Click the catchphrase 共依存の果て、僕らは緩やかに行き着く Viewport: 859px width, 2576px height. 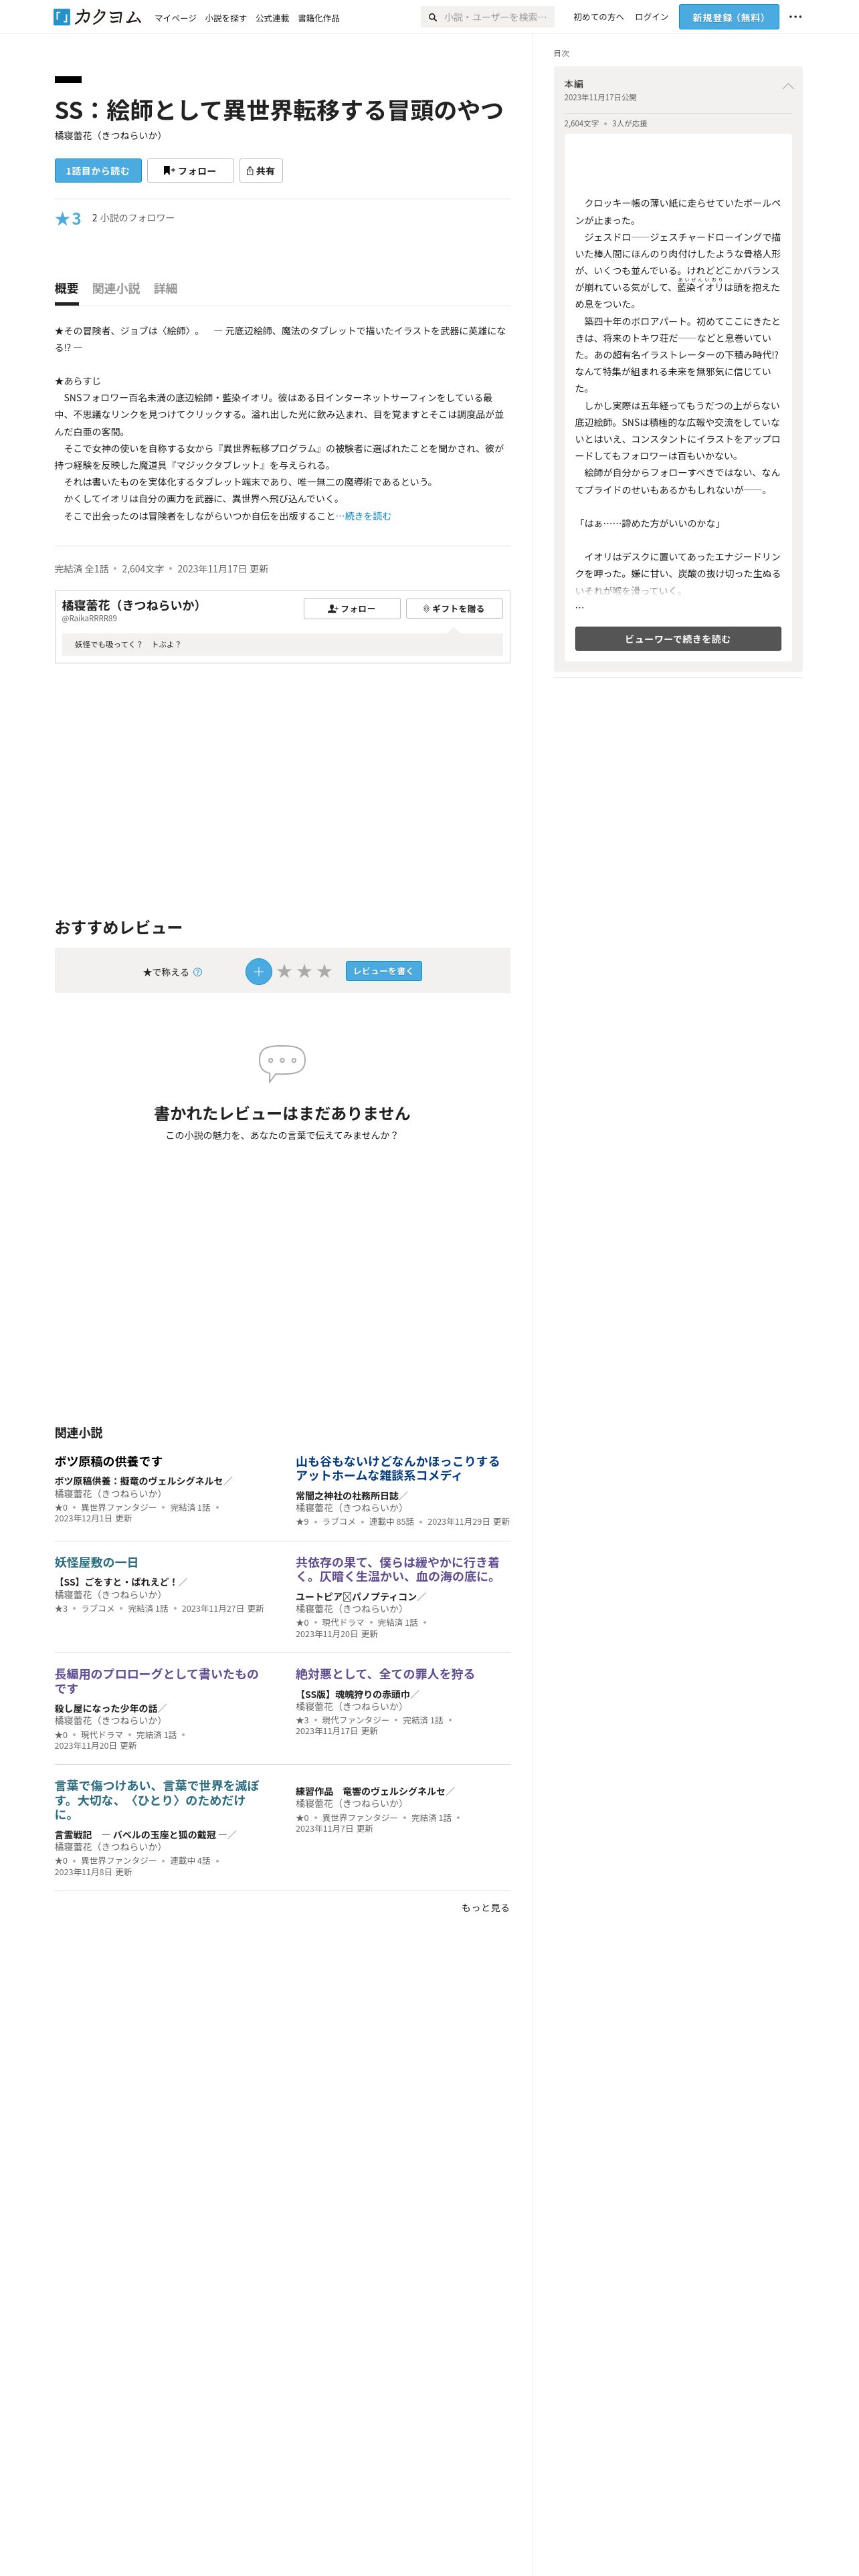tap(397, 1570)
